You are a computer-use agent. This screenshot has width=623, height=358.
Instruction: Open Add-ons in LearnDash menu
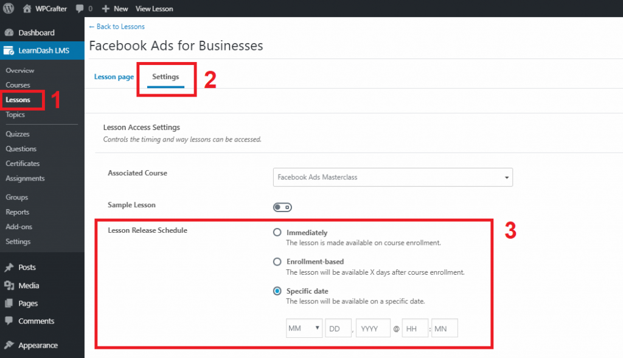tap(19, 227)
